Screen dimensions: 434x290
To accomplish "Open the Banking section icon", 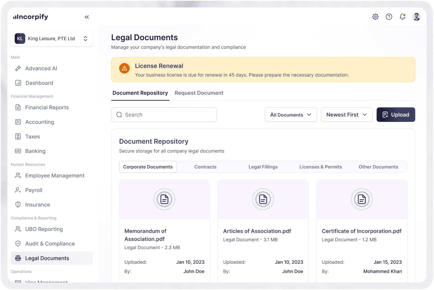I will click(x=18, y=151).
